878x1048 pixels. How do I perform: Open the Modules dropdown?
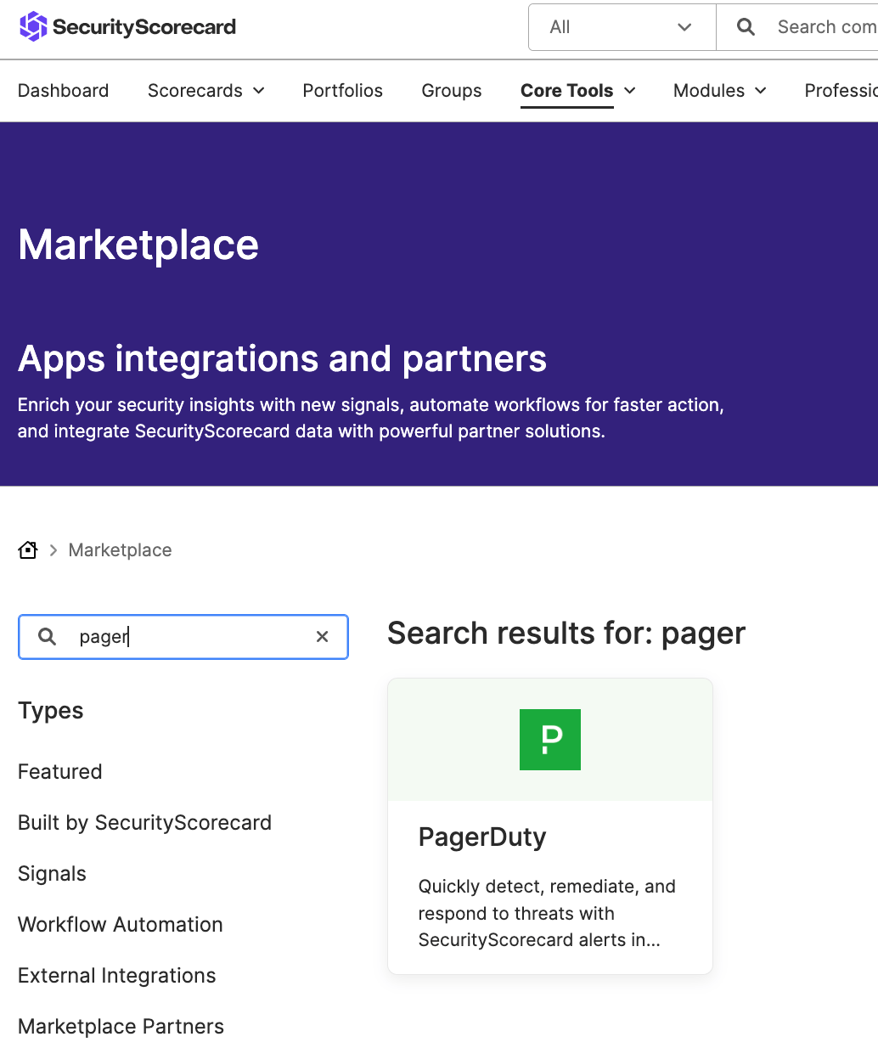click(718, 90)
